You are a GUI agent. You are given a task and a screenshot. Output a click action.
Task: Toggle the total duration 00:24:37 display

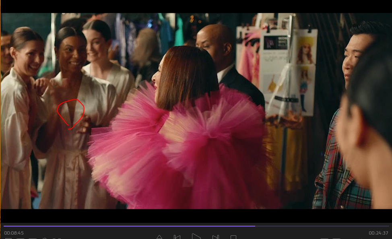coord(378,233)
